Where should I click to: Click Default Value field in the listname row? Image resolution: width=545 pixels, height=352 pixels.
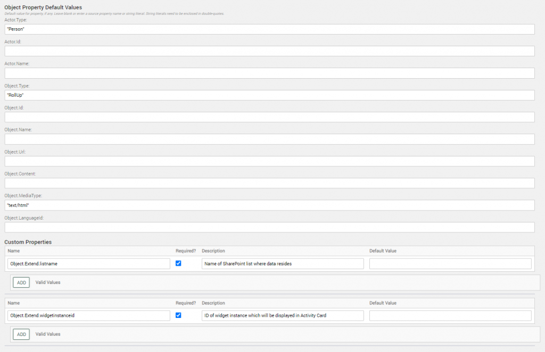point(450,264)
